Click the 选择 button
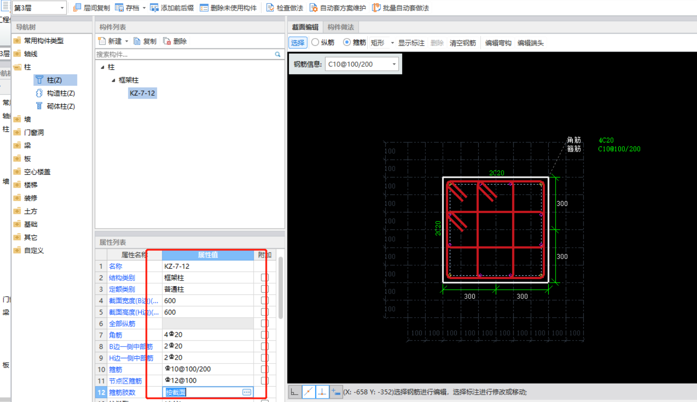The height and width of the screenshot is (402, 697). (298, 43)
